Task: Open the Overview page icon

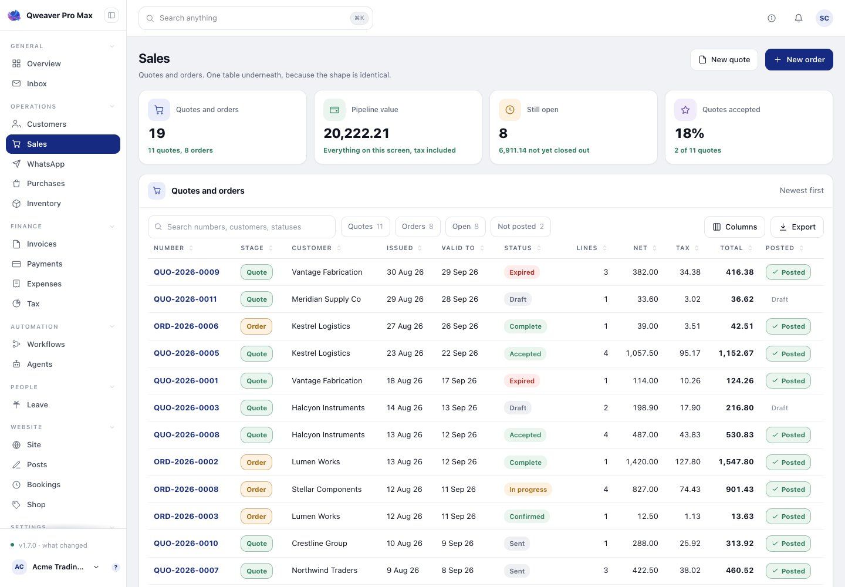Action: pos(16,63)
